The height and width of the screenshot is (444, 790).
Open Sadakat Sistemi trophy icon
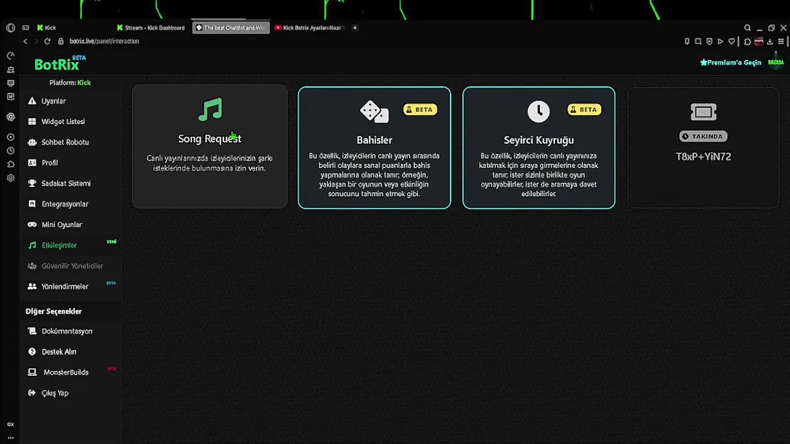point(32,183)
